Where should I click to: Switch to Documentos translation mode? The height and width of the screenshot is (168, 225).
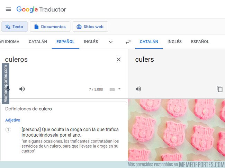click(x=50, y=27)
